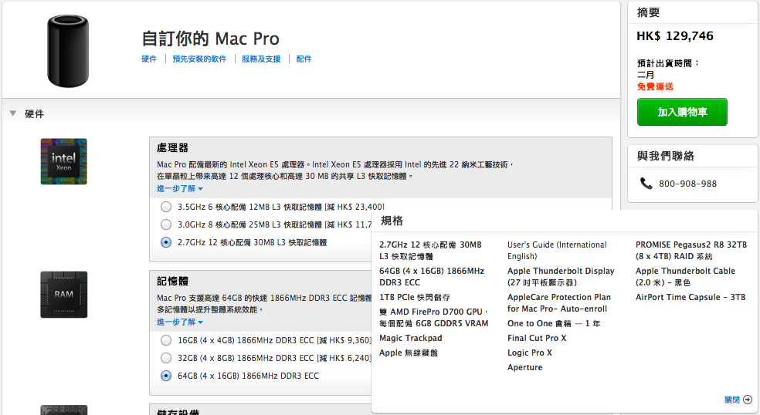Click the AMD FirePro D700 GPU spec
The image size is (760, 415).
434,318
